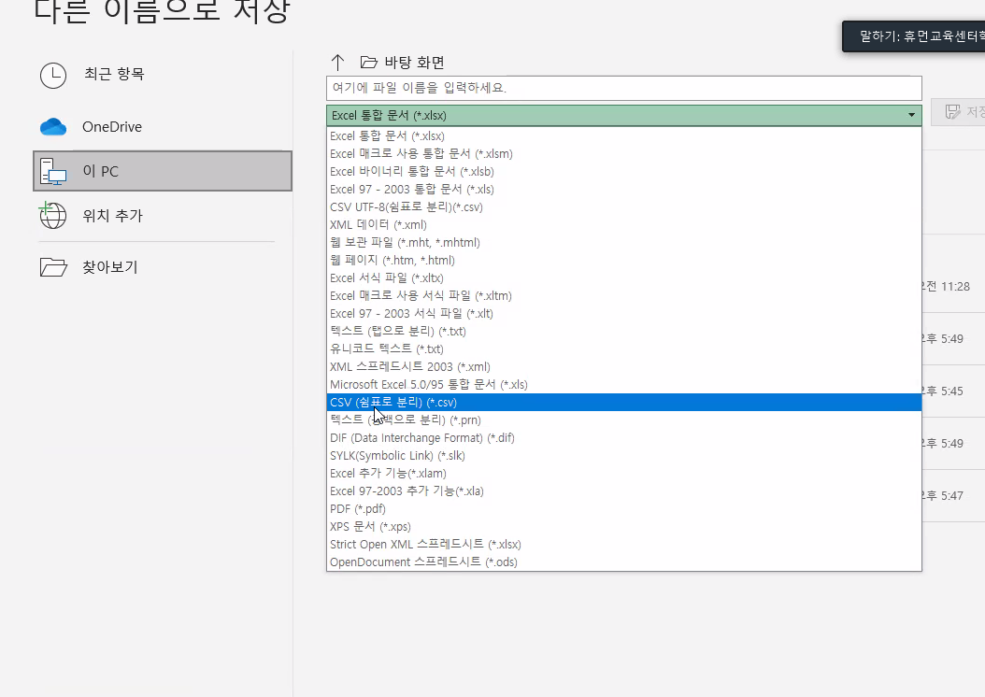985x697 pixels.
Task: Select XPS 문서 (*.xps) format
Action: click(x=623, y=526)
